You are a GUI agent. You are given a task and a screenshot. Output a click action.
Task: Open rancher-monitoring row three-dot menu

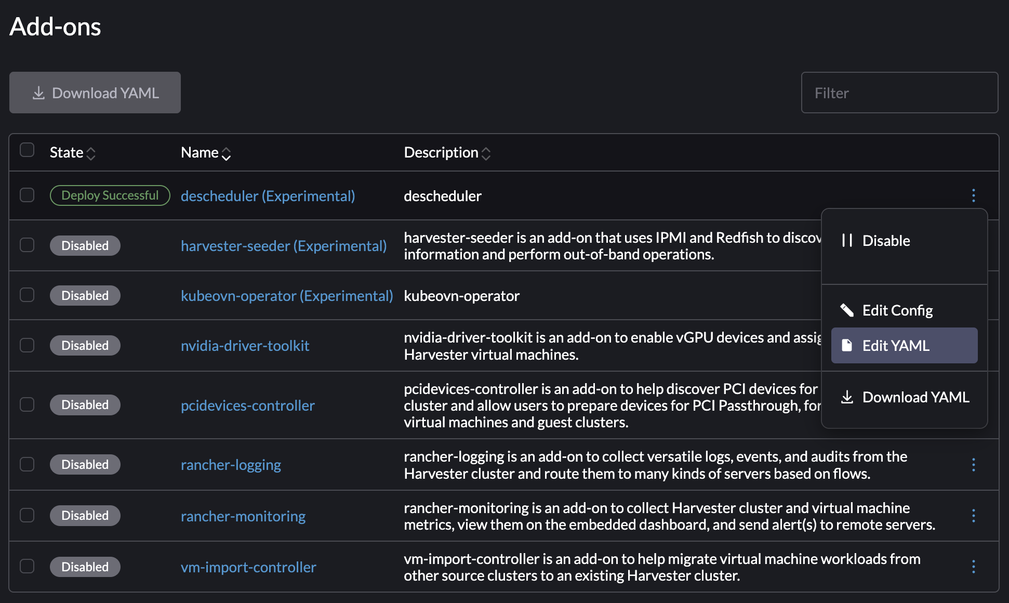click(973, 516)
